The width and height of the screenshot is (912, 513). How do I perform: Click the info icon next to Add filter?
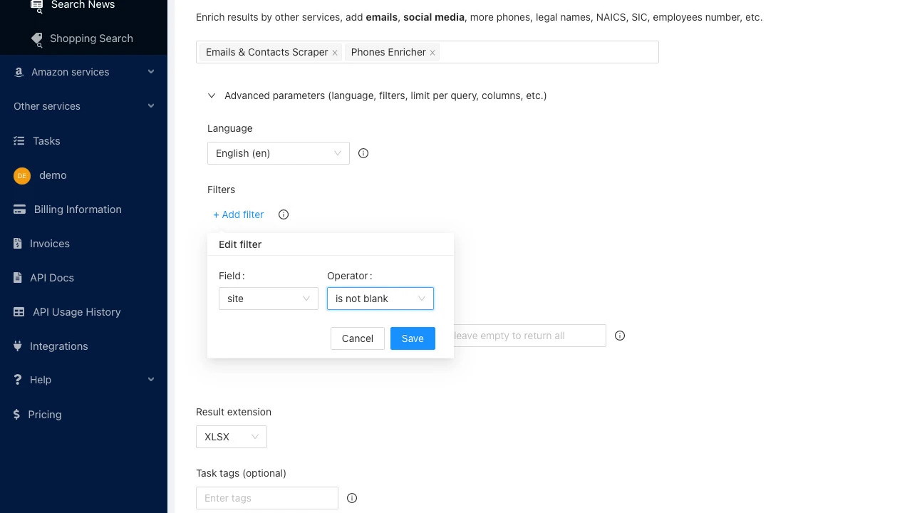(x=284, y=214)
